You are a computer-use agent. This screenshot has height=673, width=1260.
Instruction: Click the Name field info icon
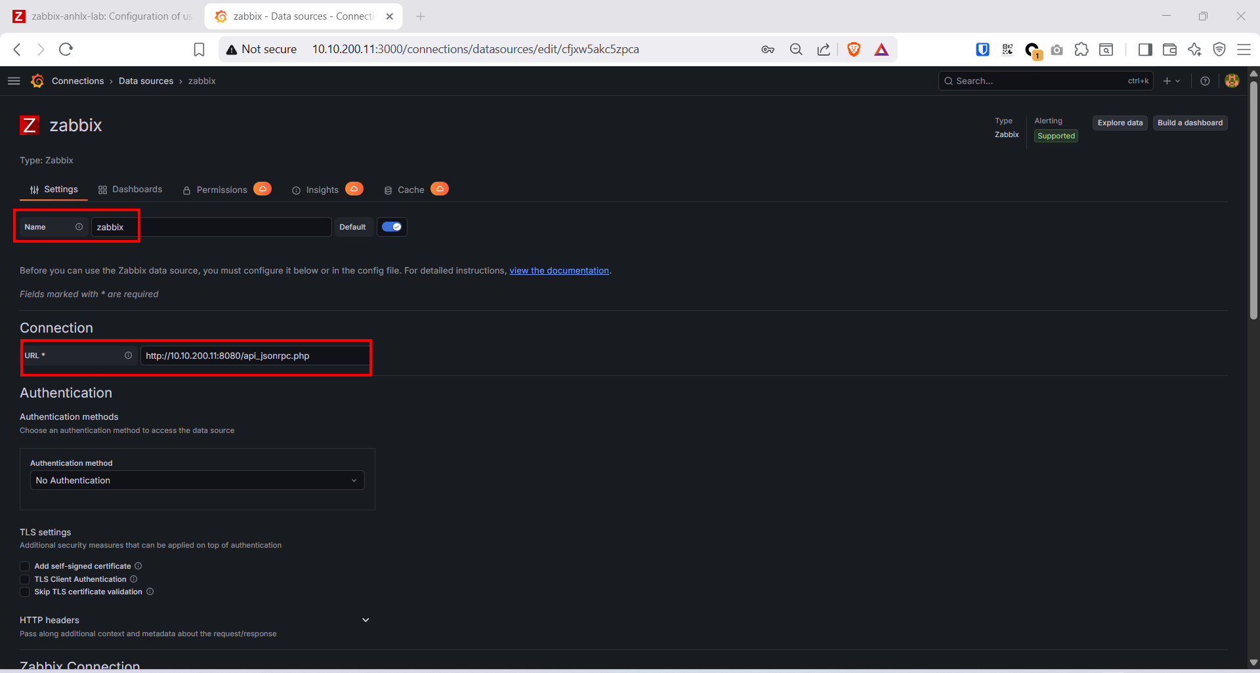[x=79, y=227]
